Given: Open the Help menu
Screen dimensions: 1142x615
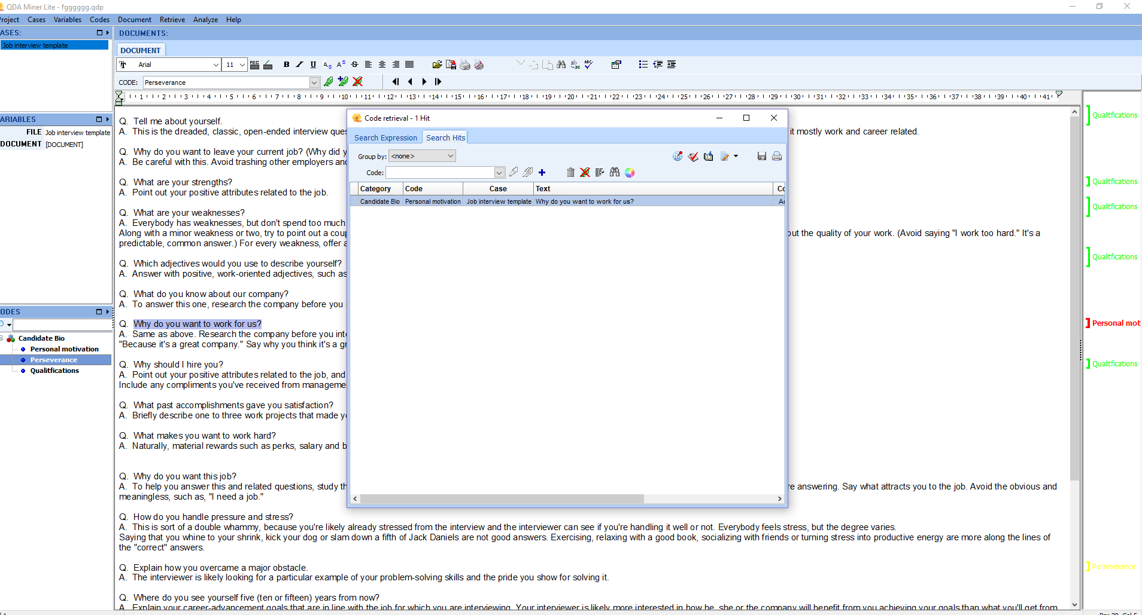Looking at the screenshot, I should pyautogui.click(x=233, y=20).
